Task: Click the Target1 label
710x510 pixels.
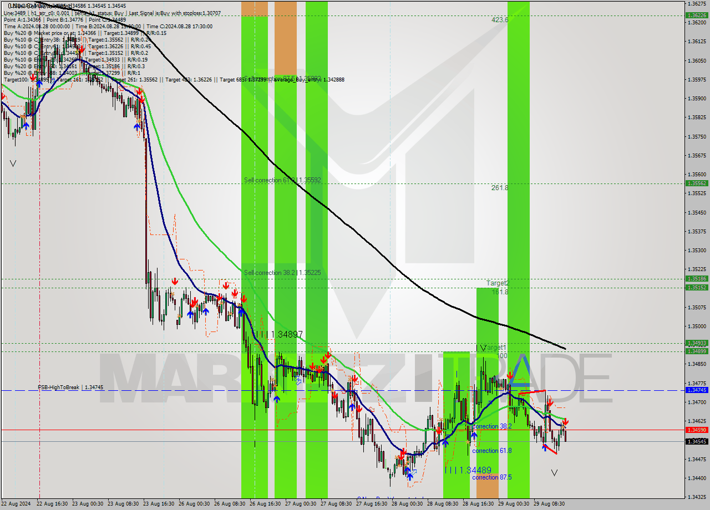Action: tap(495, 348)
